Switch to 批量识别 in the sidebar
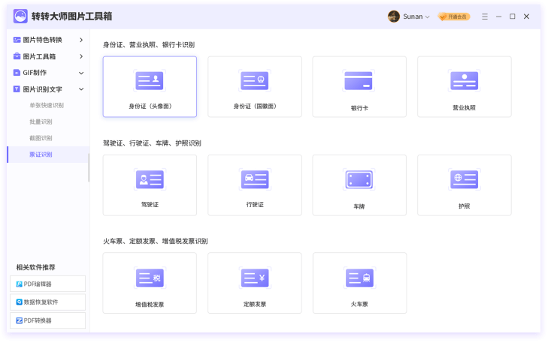 41,122
